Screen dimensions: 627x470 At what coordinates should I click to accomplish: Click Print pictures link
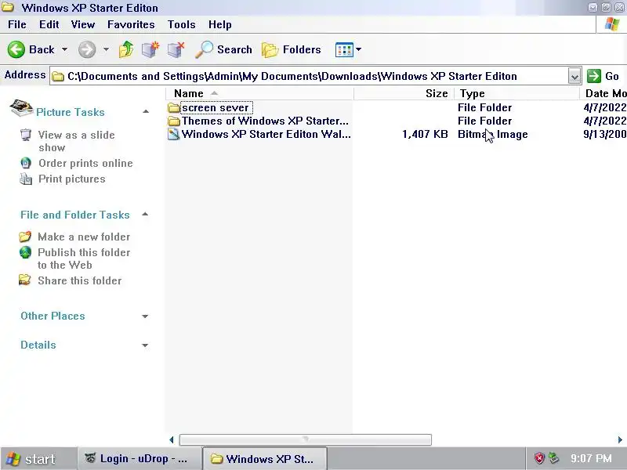click(x=72, y=179)
